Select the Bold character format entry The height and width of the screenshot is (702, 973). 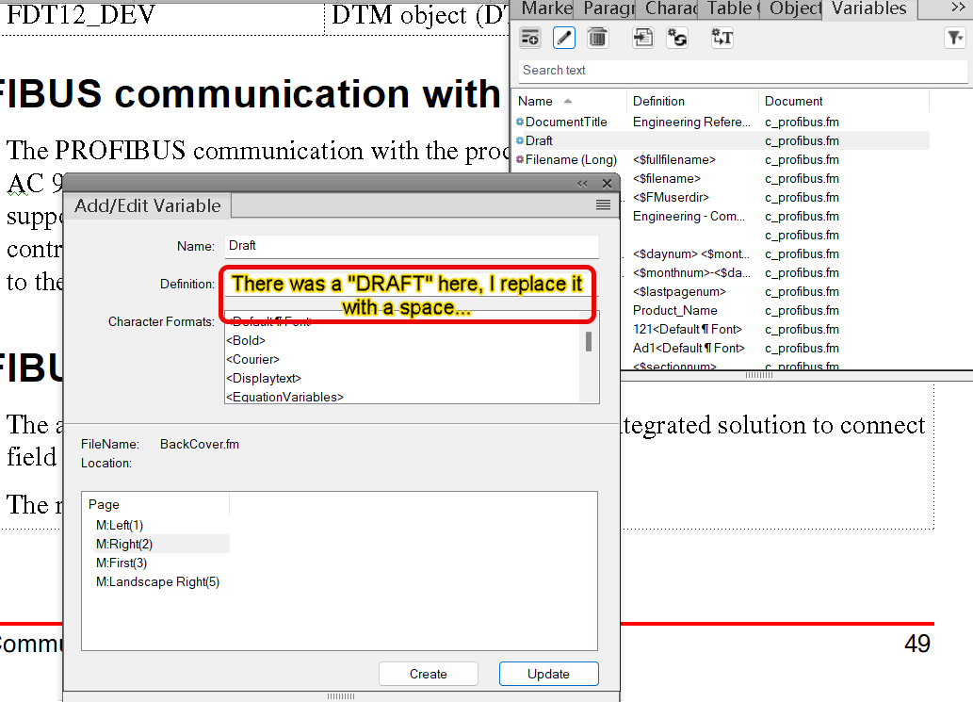pyautogui.click(x=245, y=340)
